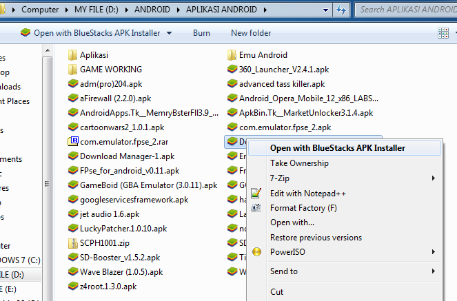Click the navigation pane scroll up arrow
This screenshot has height=301, width=457.
pyautogui.click(x=48, y=51)
